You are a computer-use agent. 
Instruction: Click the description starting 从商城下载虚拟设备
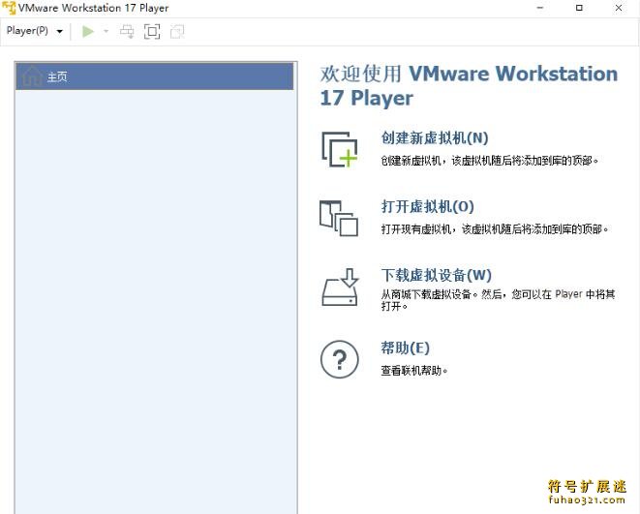click(x=498, y=300)
